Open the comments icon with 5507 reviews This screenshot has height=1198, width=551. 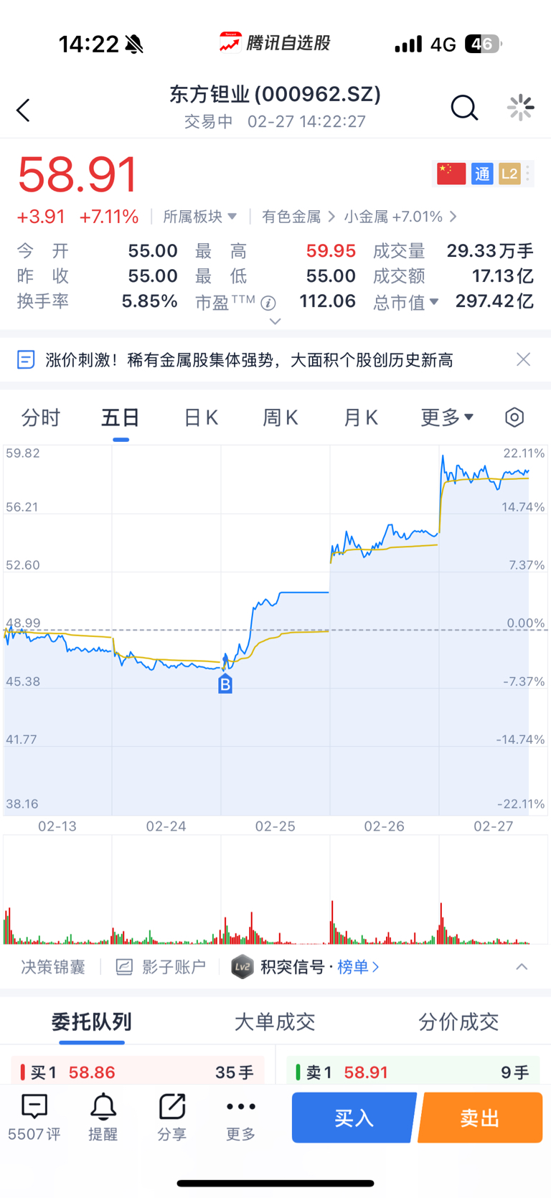coord(34,1117)
